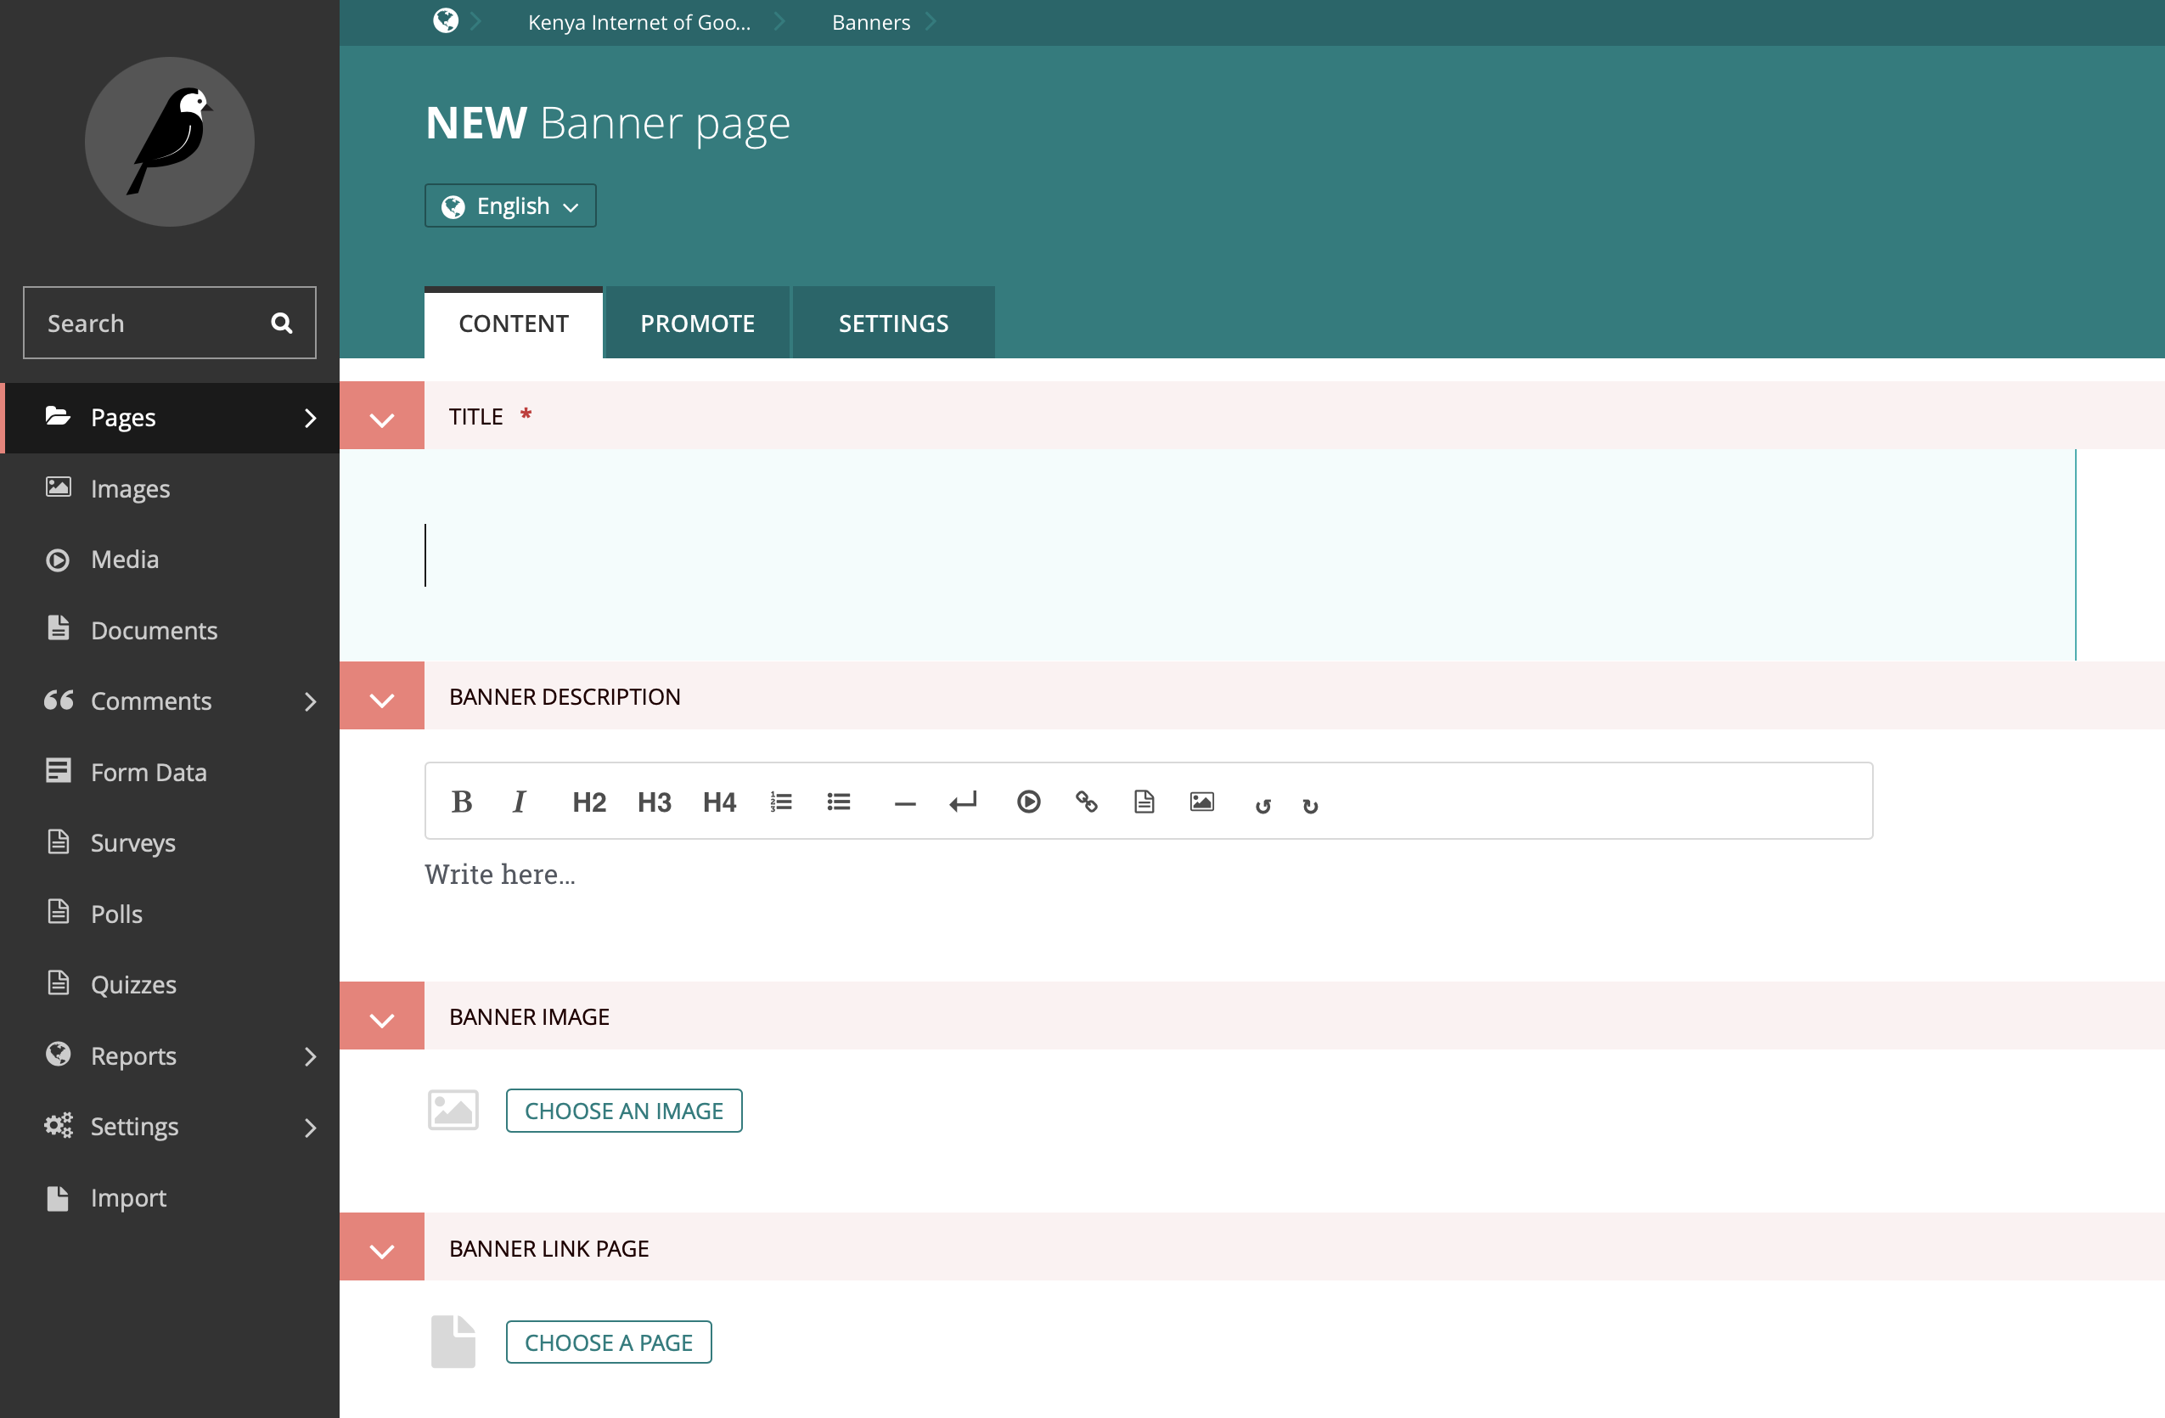Click the Choose an Image button
Viewport: 2165px width, 1418px height.
click(624, 1111)
